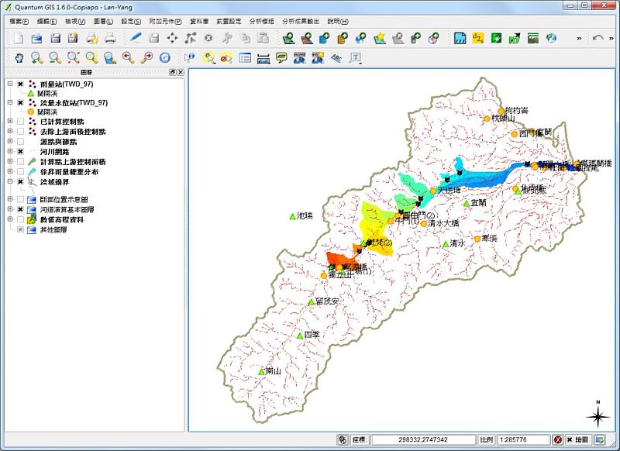Uncheck the 雨量站(TWD_97) layer checkbox

[20, 84]
